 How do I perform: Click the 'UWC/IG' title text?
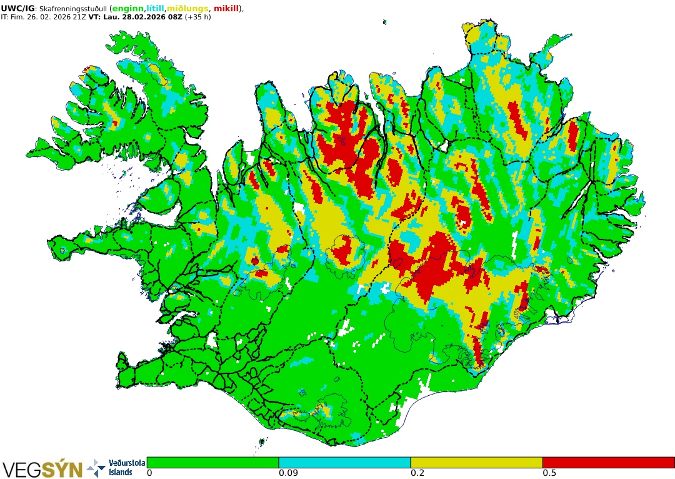click(17, 9)
